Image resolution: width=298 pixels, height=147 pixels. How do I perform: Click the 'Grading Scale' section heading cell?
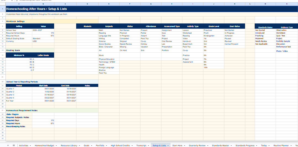coord(30,50)
